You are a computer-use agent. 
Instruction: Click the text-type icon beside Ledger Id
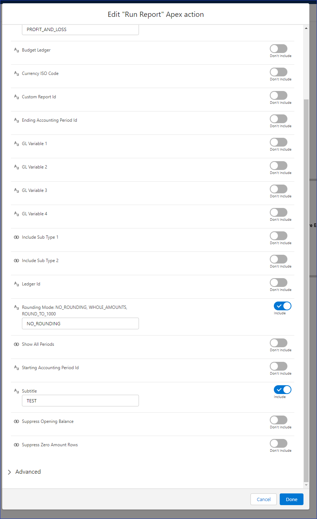click(x=16, y=284)
